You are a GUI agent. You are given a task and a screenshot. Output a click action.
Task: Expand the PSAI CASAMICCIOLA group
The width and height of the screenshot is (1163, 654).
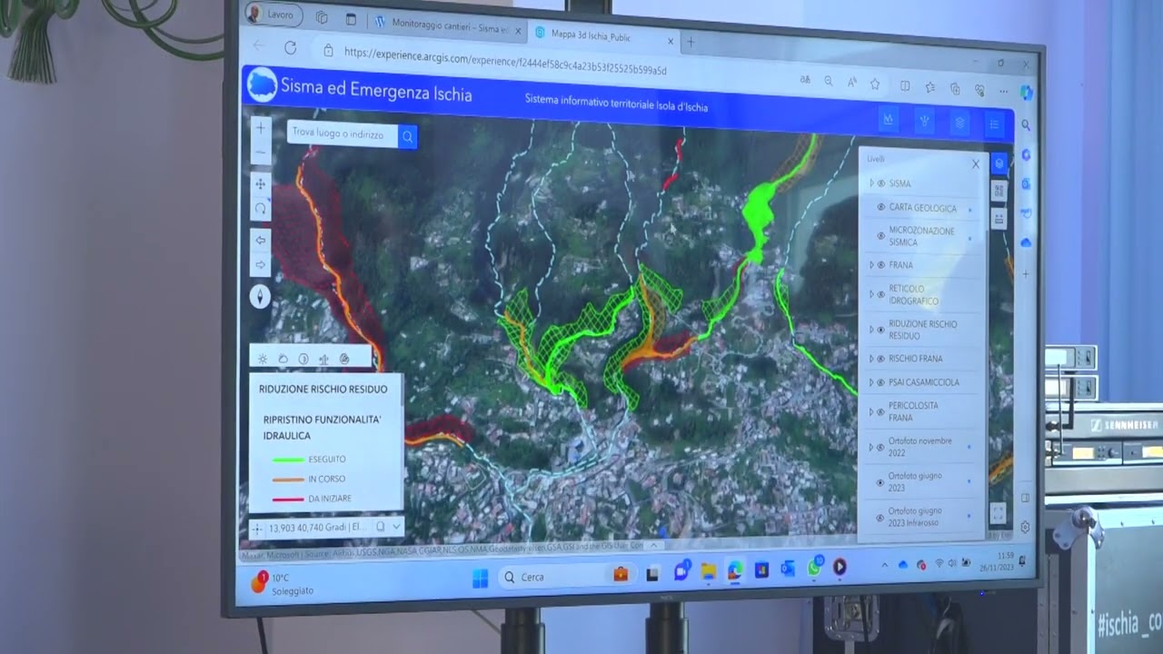pos(871,382)
